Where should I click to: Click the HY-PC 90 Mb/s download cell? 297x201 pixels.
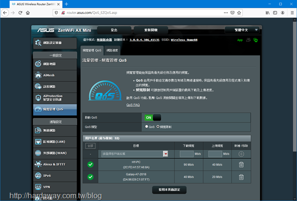tap(189, 165)
